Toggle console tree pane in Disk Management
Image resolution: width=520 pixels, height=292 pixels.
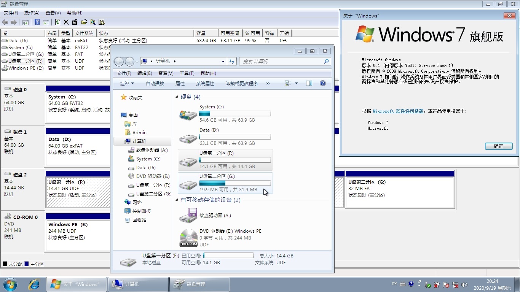point(26,22)
